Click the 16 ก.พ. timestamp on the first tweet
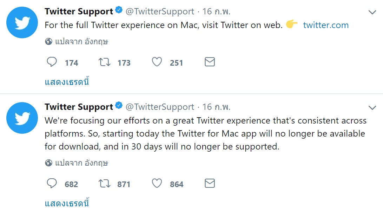 [x=216, y=11]
